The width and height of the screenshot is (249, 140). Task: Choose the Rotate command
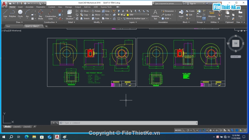[96, 11]
